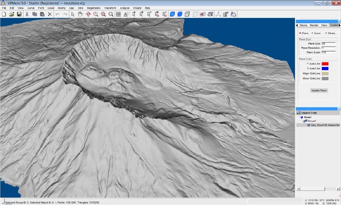This screenshot has height=205, width=341.
Task: Open the Cloud menu
Action: (x=51, y=8)
